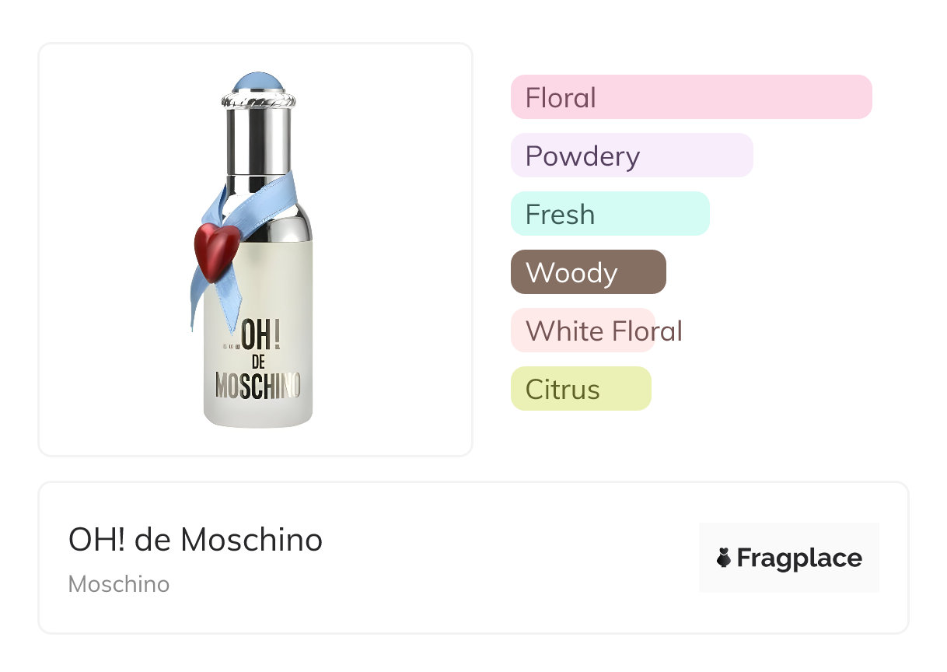Click the Moschino brand name subtitle
This screenshot has height=672, width=947.
click(119, 584)
